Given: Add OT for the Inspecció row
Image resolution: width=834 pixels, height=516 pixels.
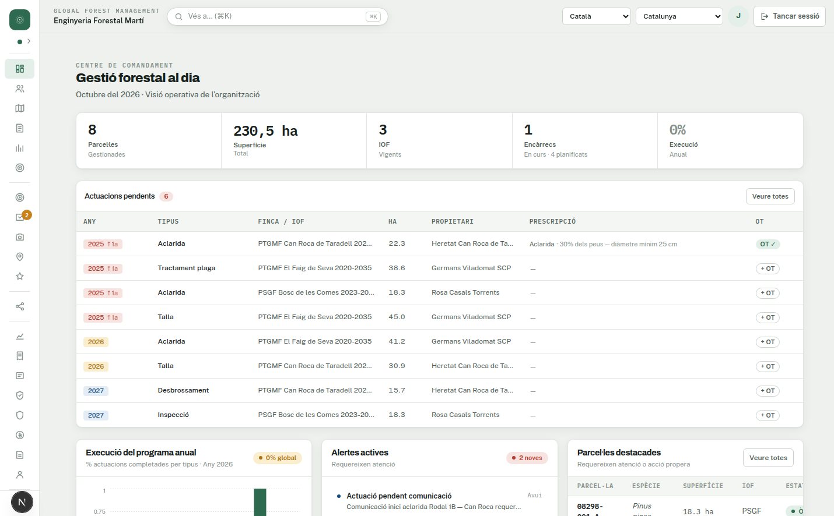Looking at the screenshot, I should [x=768, y=415].
